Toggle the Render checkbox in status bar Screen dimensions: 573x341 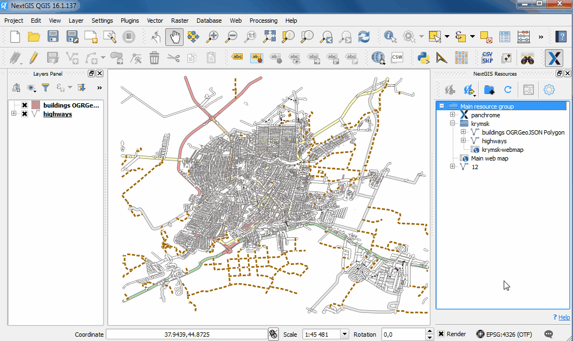441,334
